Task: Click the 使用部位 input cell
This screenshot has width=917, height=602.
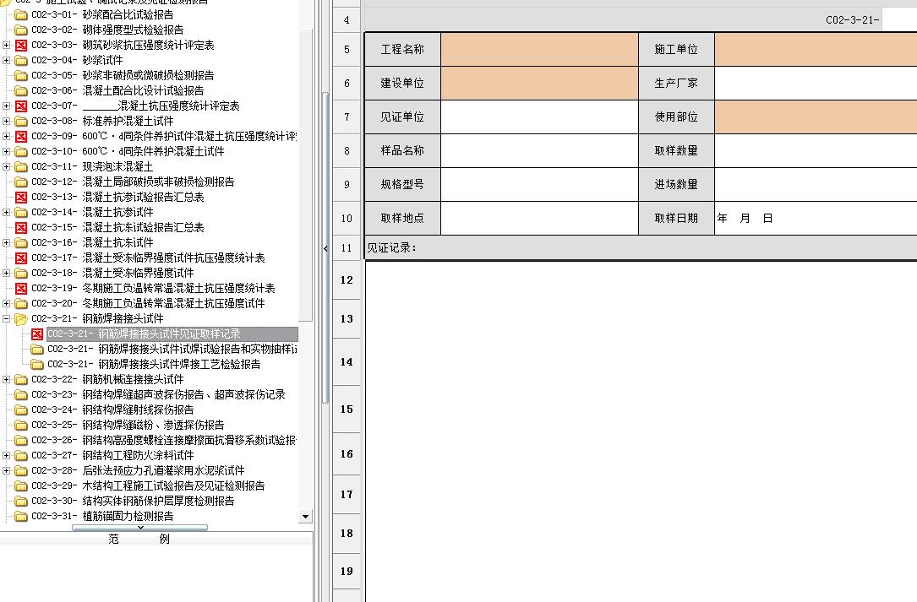Action: (x=816, y=117)
